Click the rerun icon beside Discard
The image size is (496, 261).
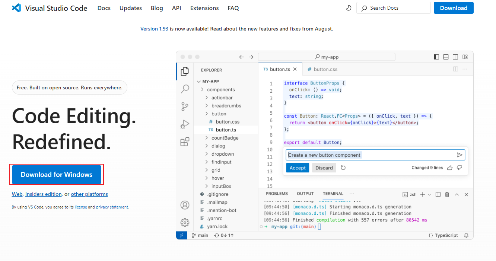343,168
